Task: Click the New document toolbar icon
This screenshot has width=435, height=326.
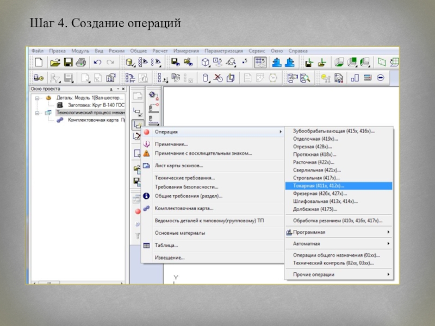Action: point(39,62)
